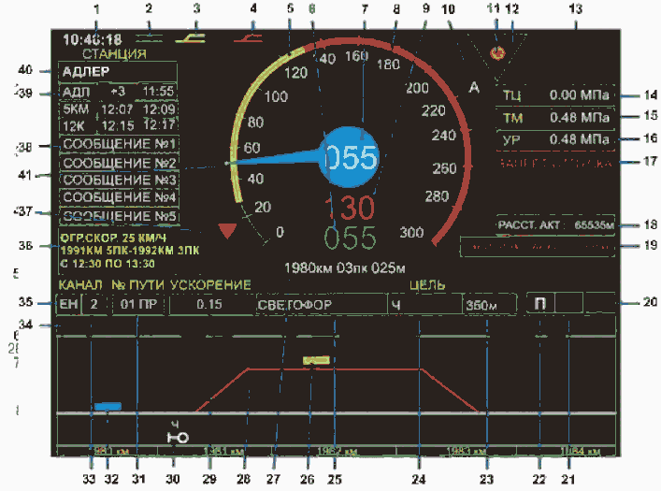This screenshot has width=661, height=491.
Task: Click the clock reading 10:46:18
Action: point(93,39)
